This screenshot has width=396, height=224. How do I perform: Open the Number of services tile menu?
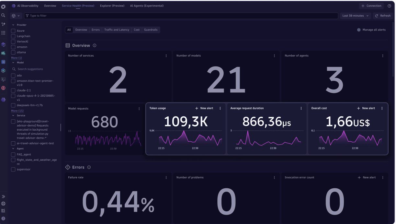pyautogui.click(x=166, y=56)
